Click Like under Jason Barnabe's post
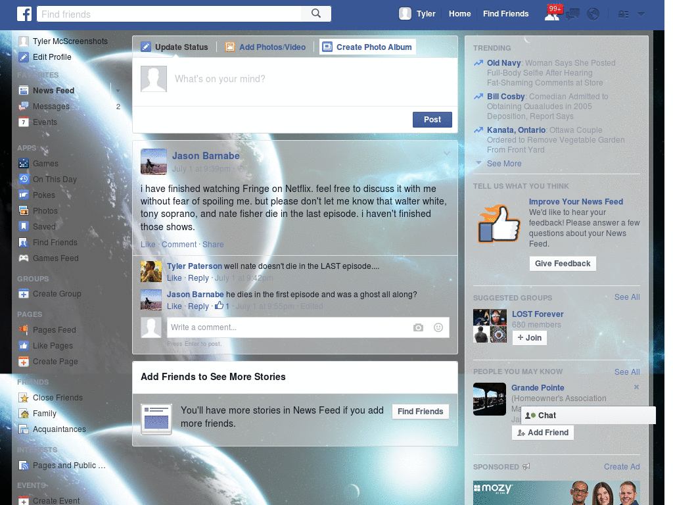The image size is (673, 505). pos(148,245)
